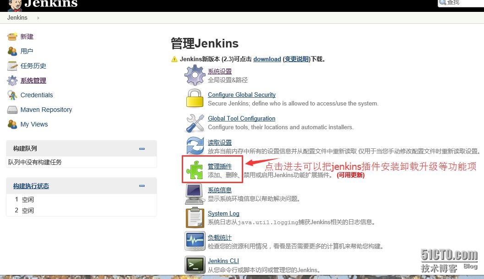Open 系统管理 in the sidebar
This screenshot has height=279, width=484.
pos(33,80)
